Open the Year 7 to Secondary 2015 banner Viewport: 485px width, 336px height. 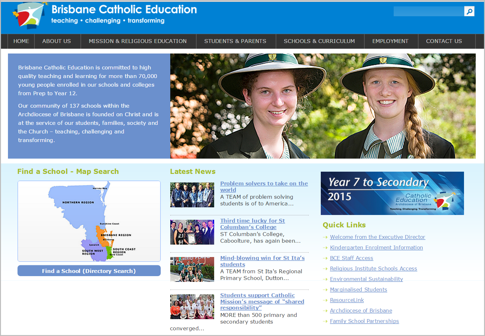tap(392, 193)
